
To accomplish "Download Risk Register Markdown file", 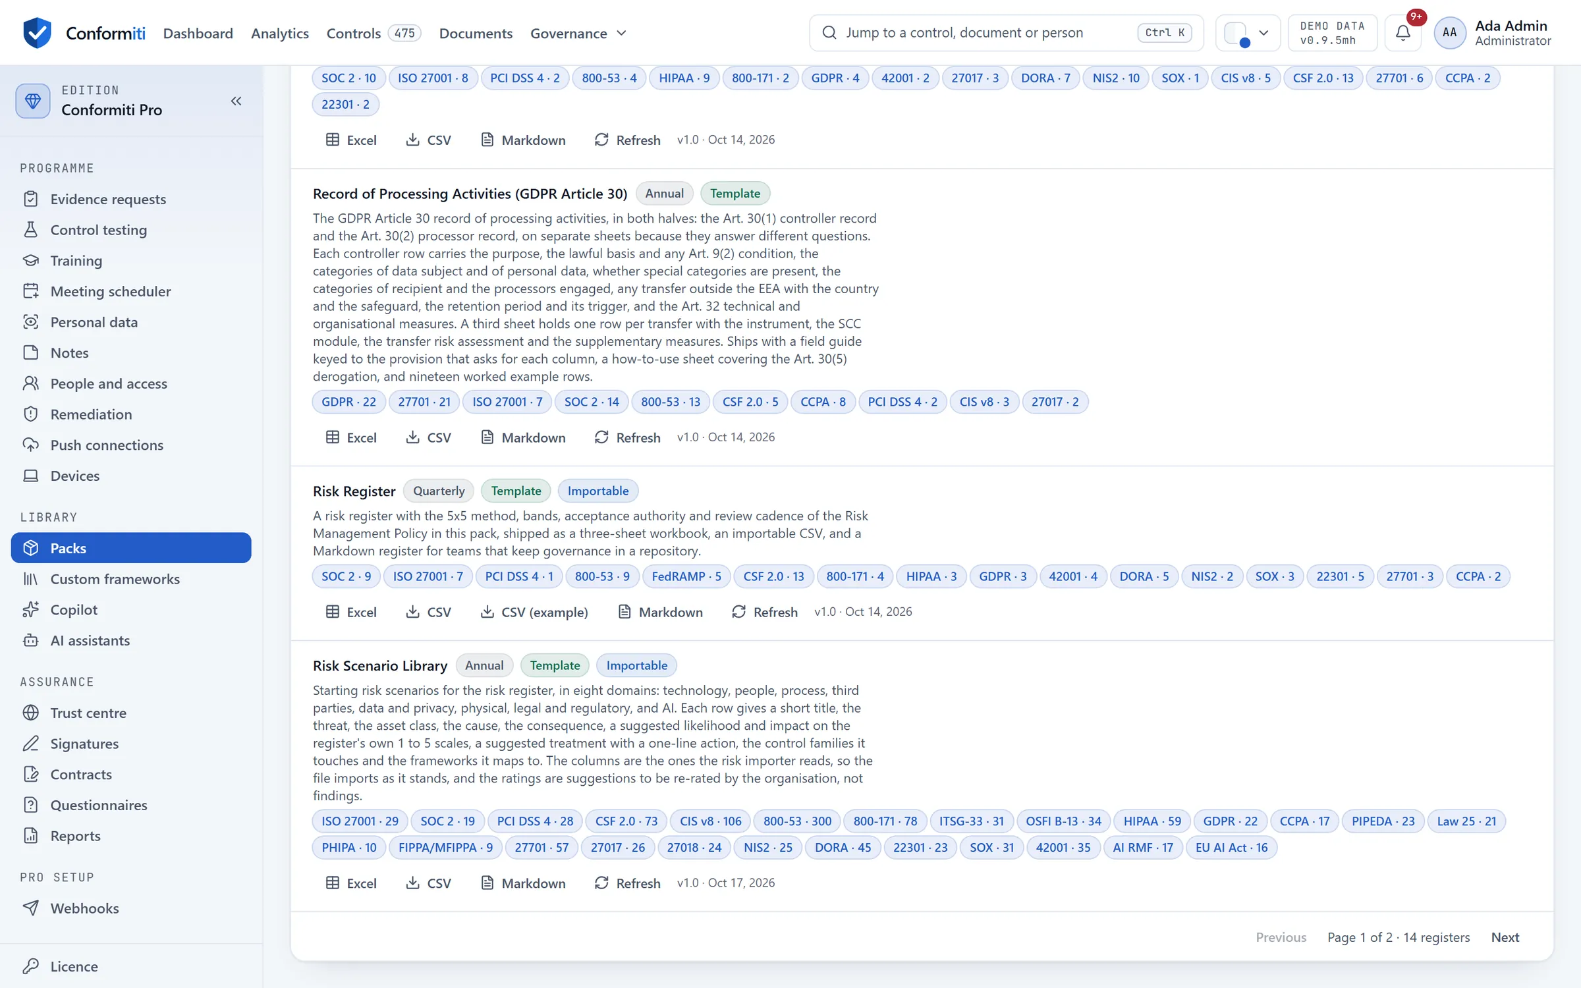I will pyautogui.click(x=660, y=612).
